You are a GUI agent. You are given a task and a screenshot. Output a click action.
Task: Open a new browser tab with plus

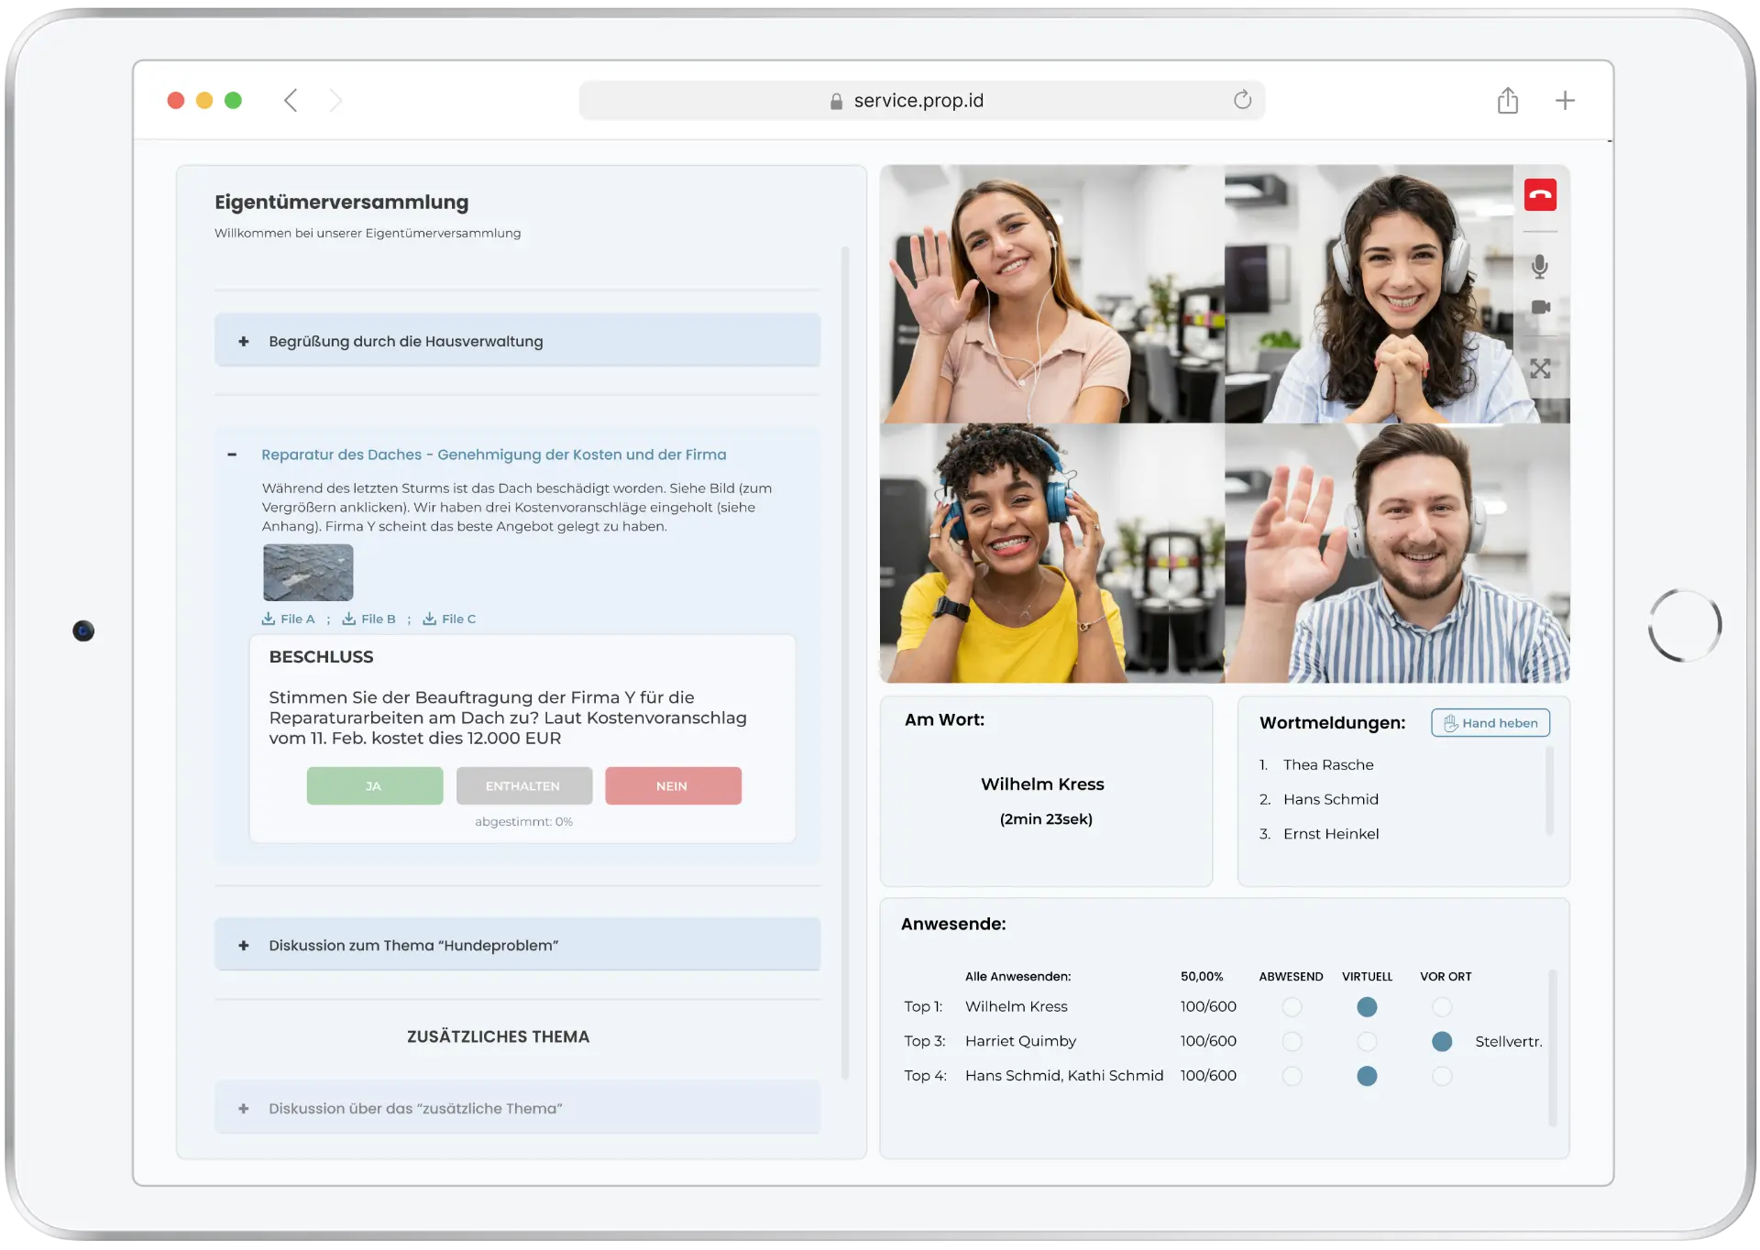(x=1565, y=100)
